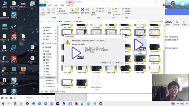Switch to the Video Tools ribbon tab
189x106 pixels.
(70, 5)
